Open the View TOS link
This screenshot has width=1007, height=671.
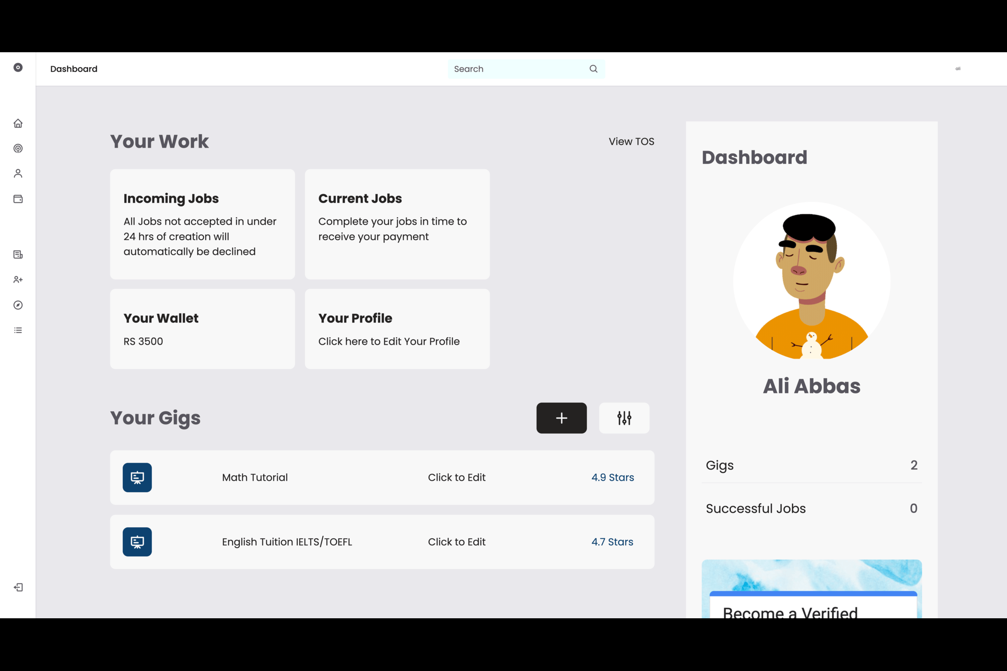631,141
